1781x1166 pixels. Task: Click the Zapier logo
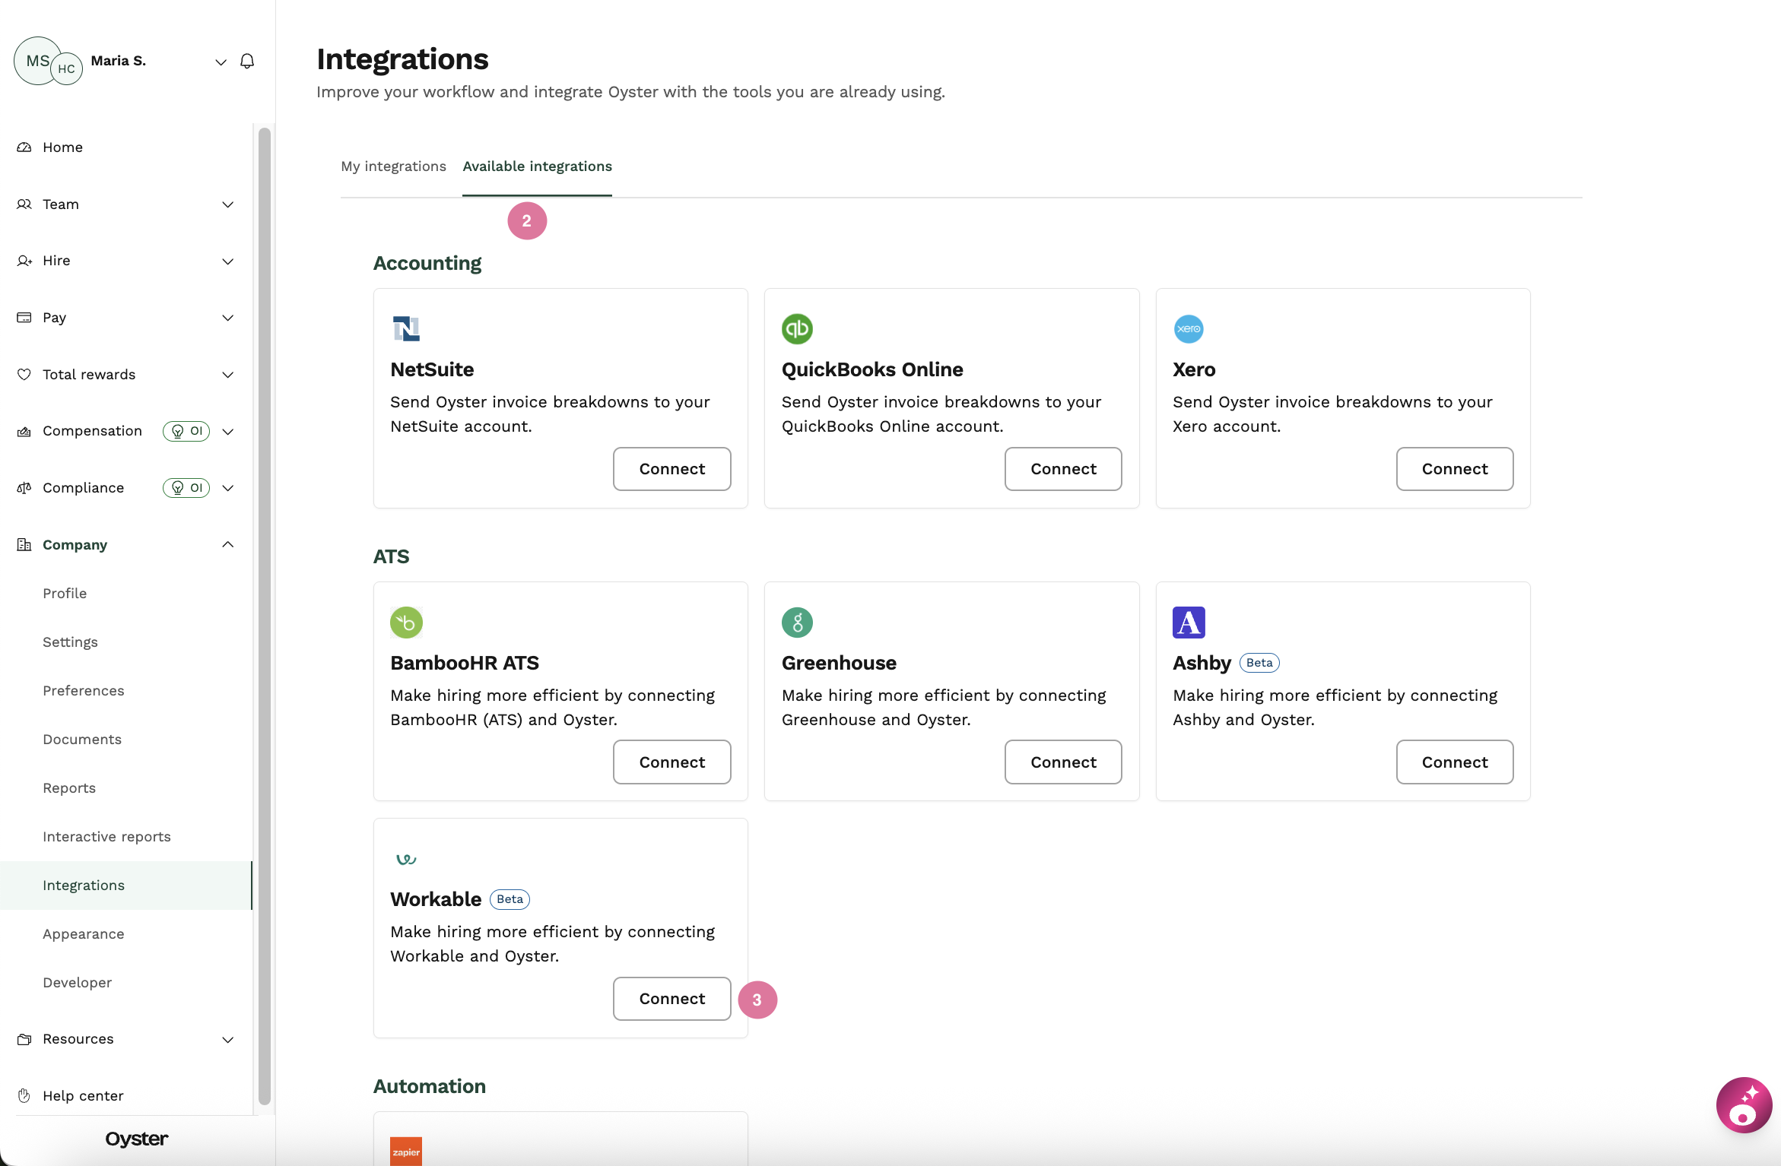coord(406,1151)
